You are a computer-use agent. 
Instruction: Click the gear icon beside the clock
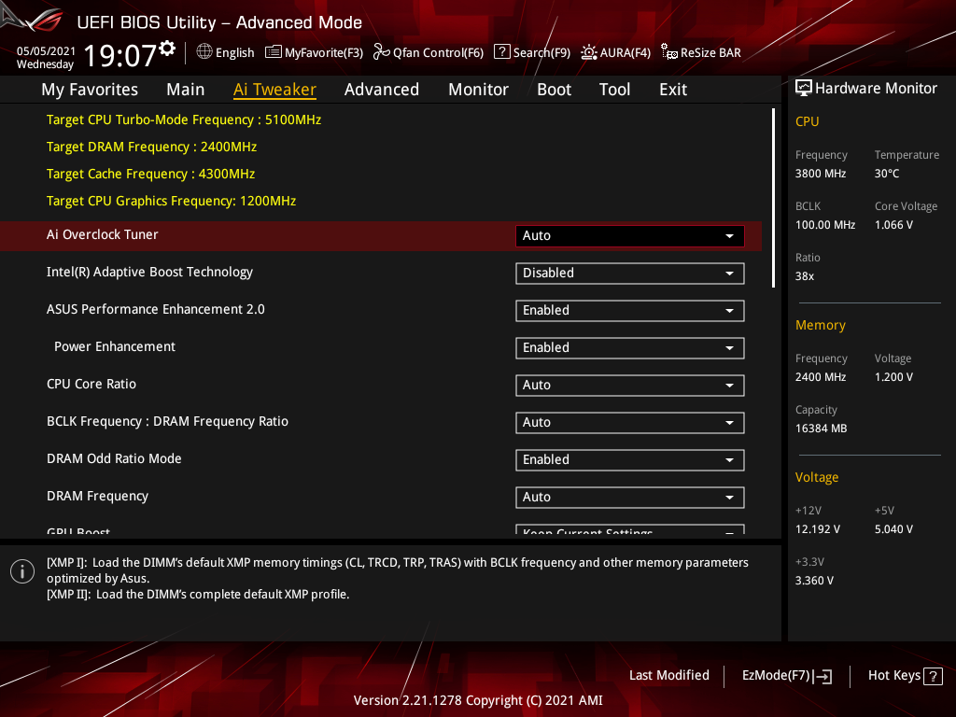(167, 49)
